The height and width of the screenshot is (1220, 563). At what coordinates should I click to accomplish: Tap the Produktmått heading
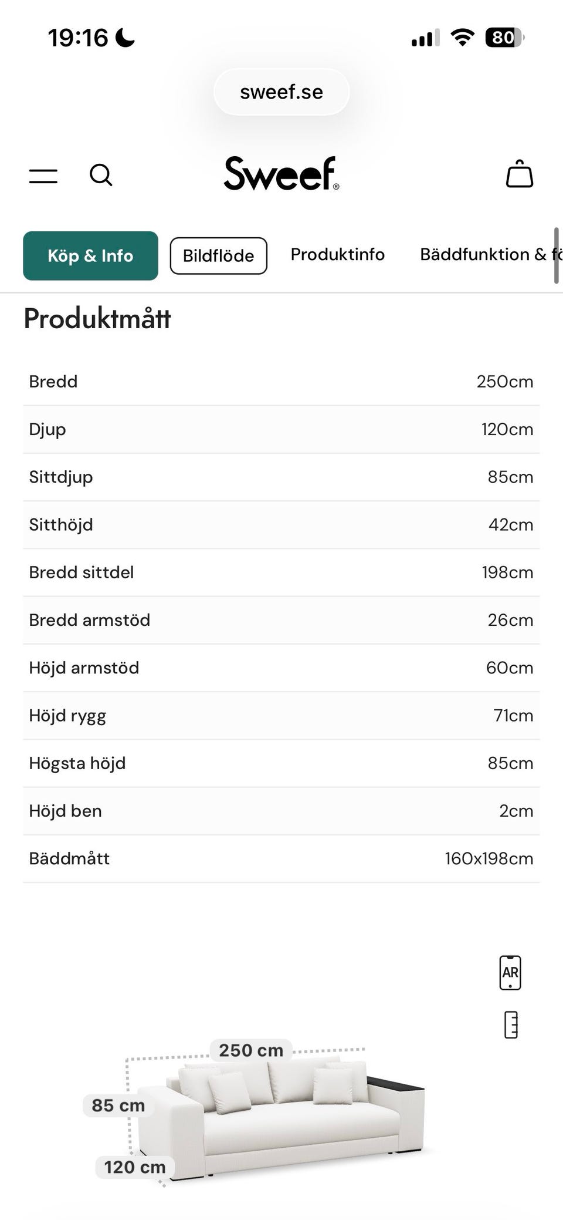pyautogui.click(x=97, y=319)
